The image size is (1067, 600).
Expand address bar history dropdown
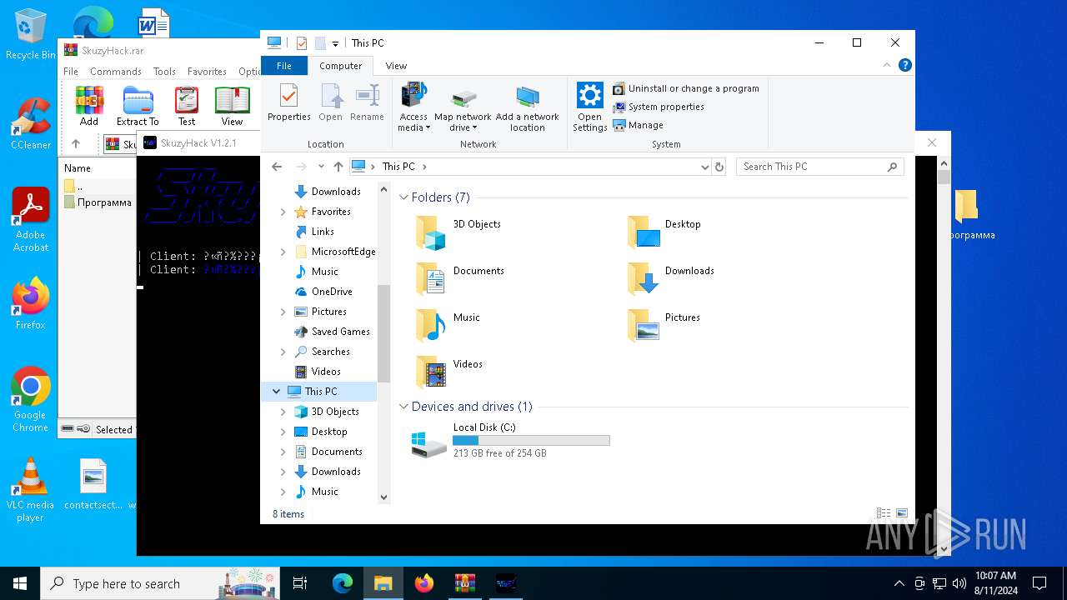(x=705, y=167)
